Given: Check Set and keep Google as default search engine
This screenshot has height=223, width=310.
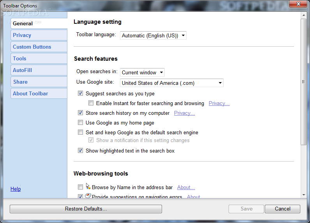Looking at the screenshot, I should tap(80, 132).
